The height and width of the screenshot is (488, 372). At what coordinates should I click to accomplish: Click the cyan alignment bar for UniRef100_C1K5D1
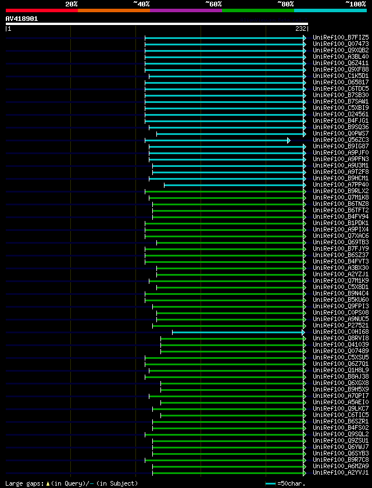pyautogui.click(x=226, y=76)
